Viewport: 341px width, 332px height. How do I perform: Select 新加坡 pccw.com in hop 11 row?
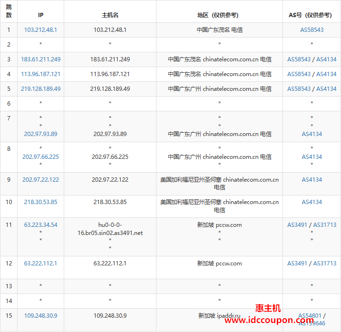pos(220,225)
